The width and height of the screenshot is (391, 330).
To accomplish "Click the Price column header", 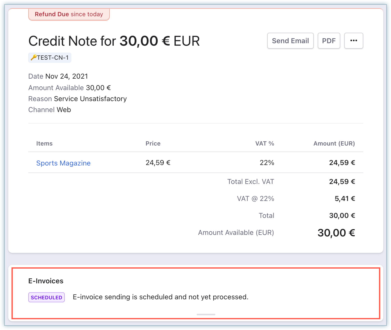I will 153,144.
